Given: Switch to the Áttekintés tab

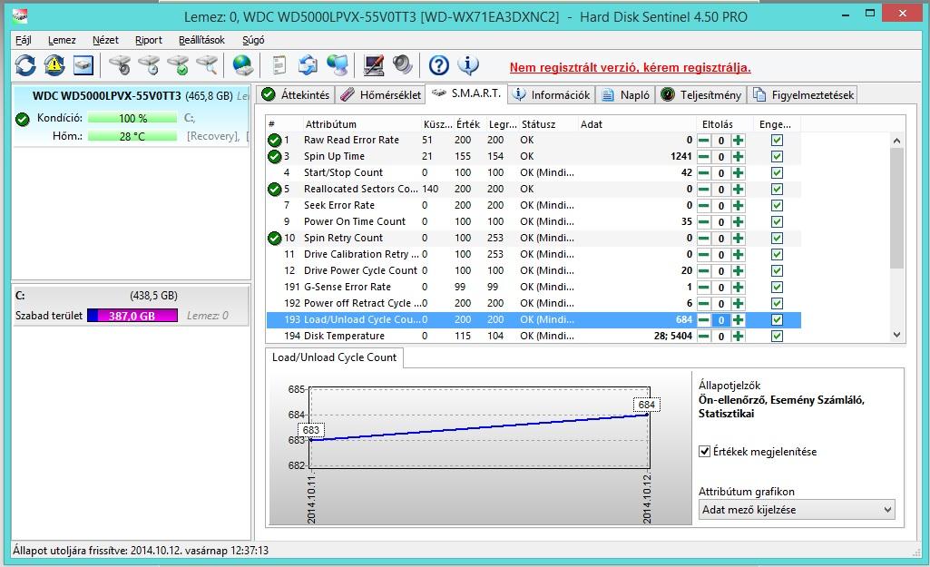Looking at the screenshot, I should click(296, 95).
